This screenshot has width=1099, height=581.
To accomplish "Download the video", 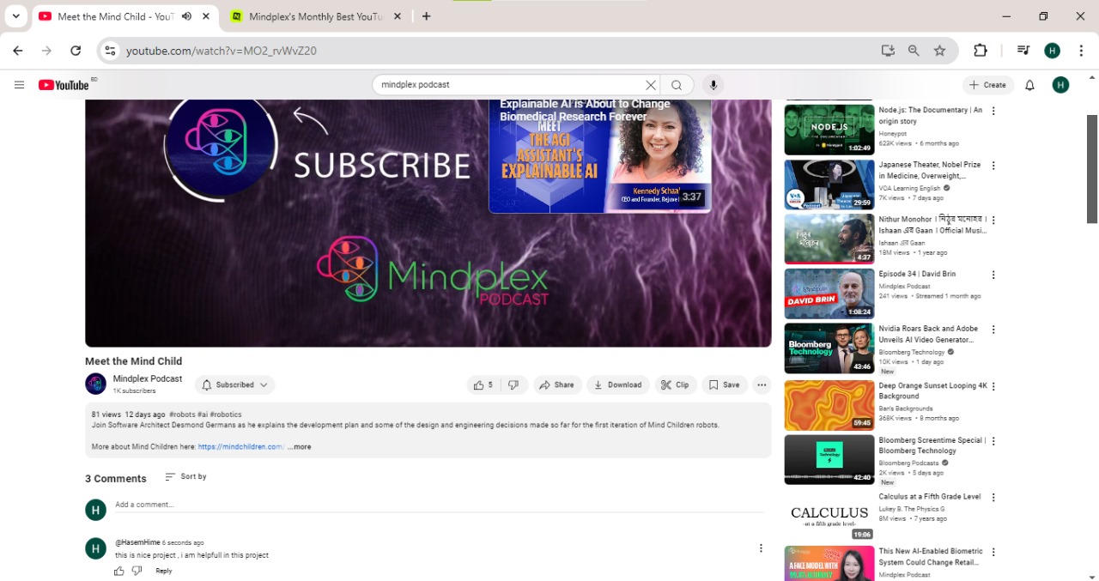I will coord(618,385).
